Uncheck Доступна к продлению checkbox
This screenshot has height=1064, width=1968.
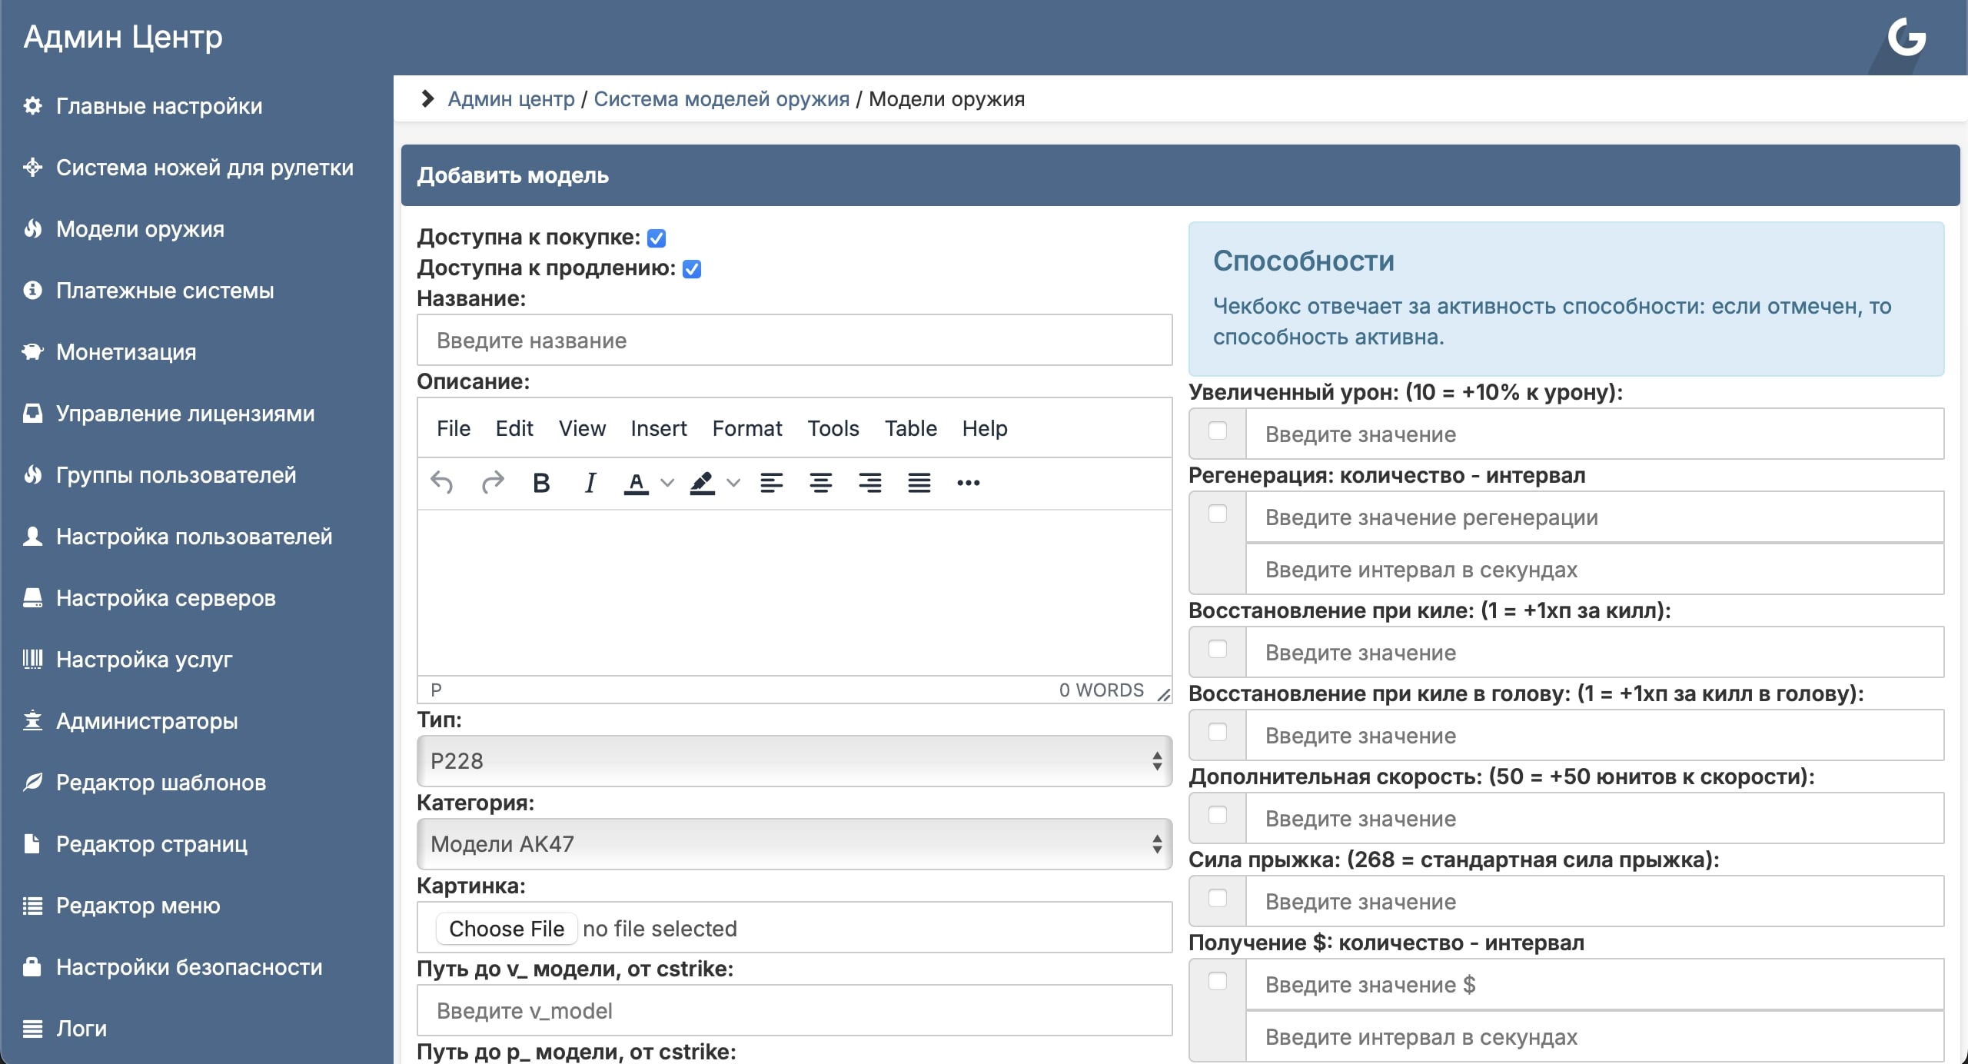(x=692, y=269)
